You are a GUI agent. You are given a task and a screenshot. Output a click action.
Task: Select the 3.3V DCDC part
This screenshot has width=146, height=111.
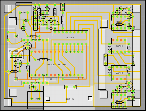click(x=16, y=56)
